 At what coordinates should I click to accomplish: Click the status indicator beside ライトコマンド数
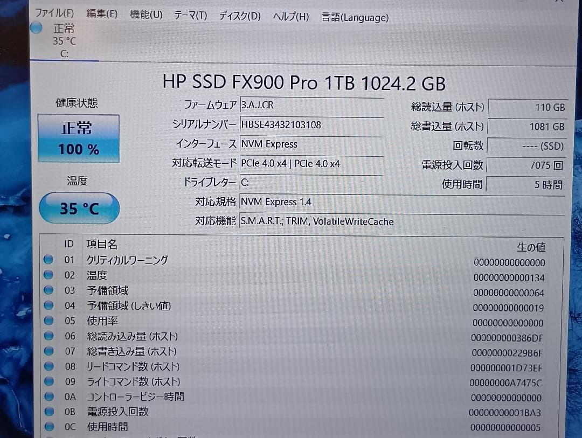pyautogui.click(x=48, y=381)
